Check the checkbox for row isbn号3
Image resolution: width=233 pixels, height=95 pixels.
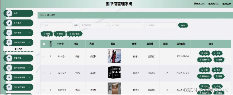click(x=43, y=90)
